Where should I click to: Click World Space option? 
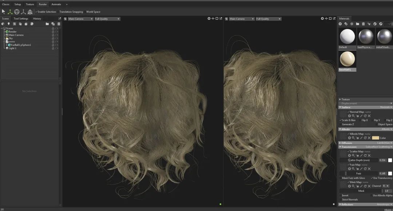(x=93, y=12)
